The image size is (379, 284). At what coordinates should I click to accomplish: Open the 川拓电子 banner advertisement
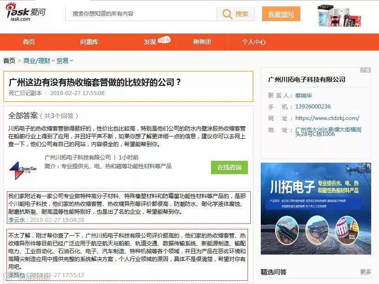pos(316,209)
